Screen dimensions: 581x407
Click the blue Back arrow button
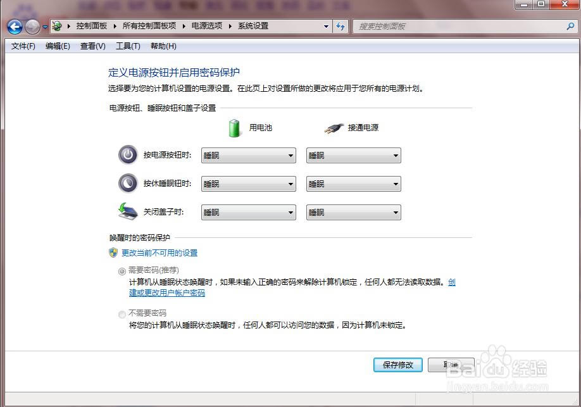pyautogui.click(x=15, y=27)
